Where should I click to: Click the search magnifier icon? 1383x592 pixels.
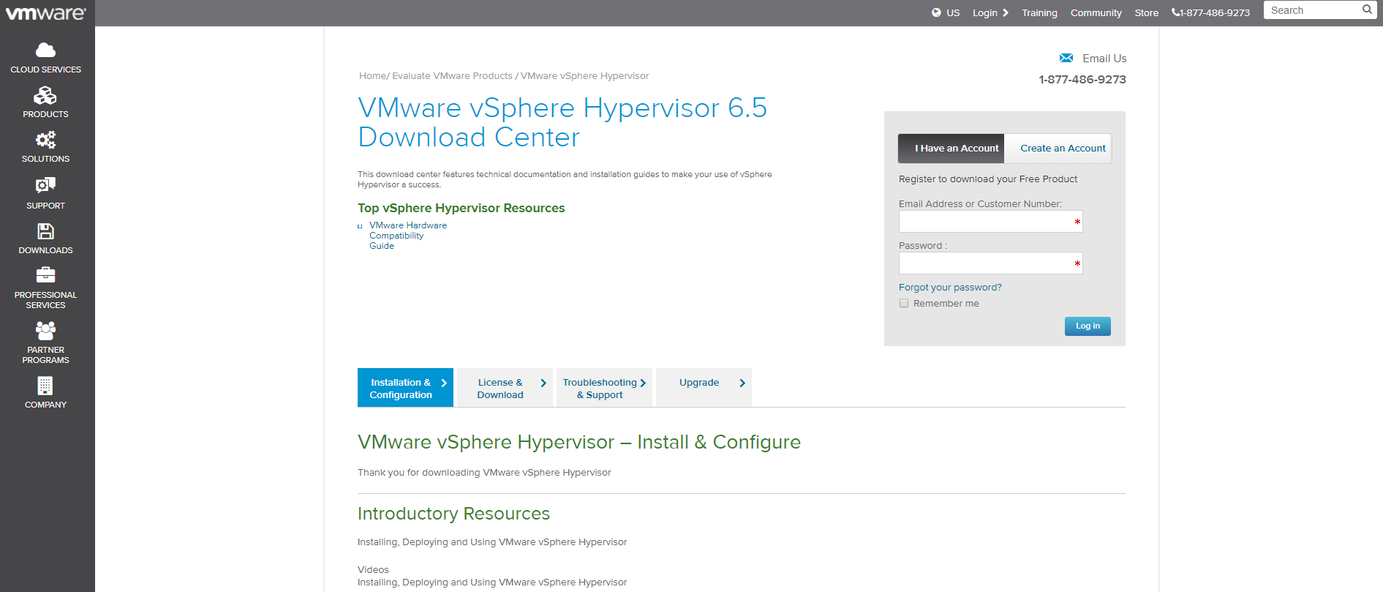(1367, 10)
